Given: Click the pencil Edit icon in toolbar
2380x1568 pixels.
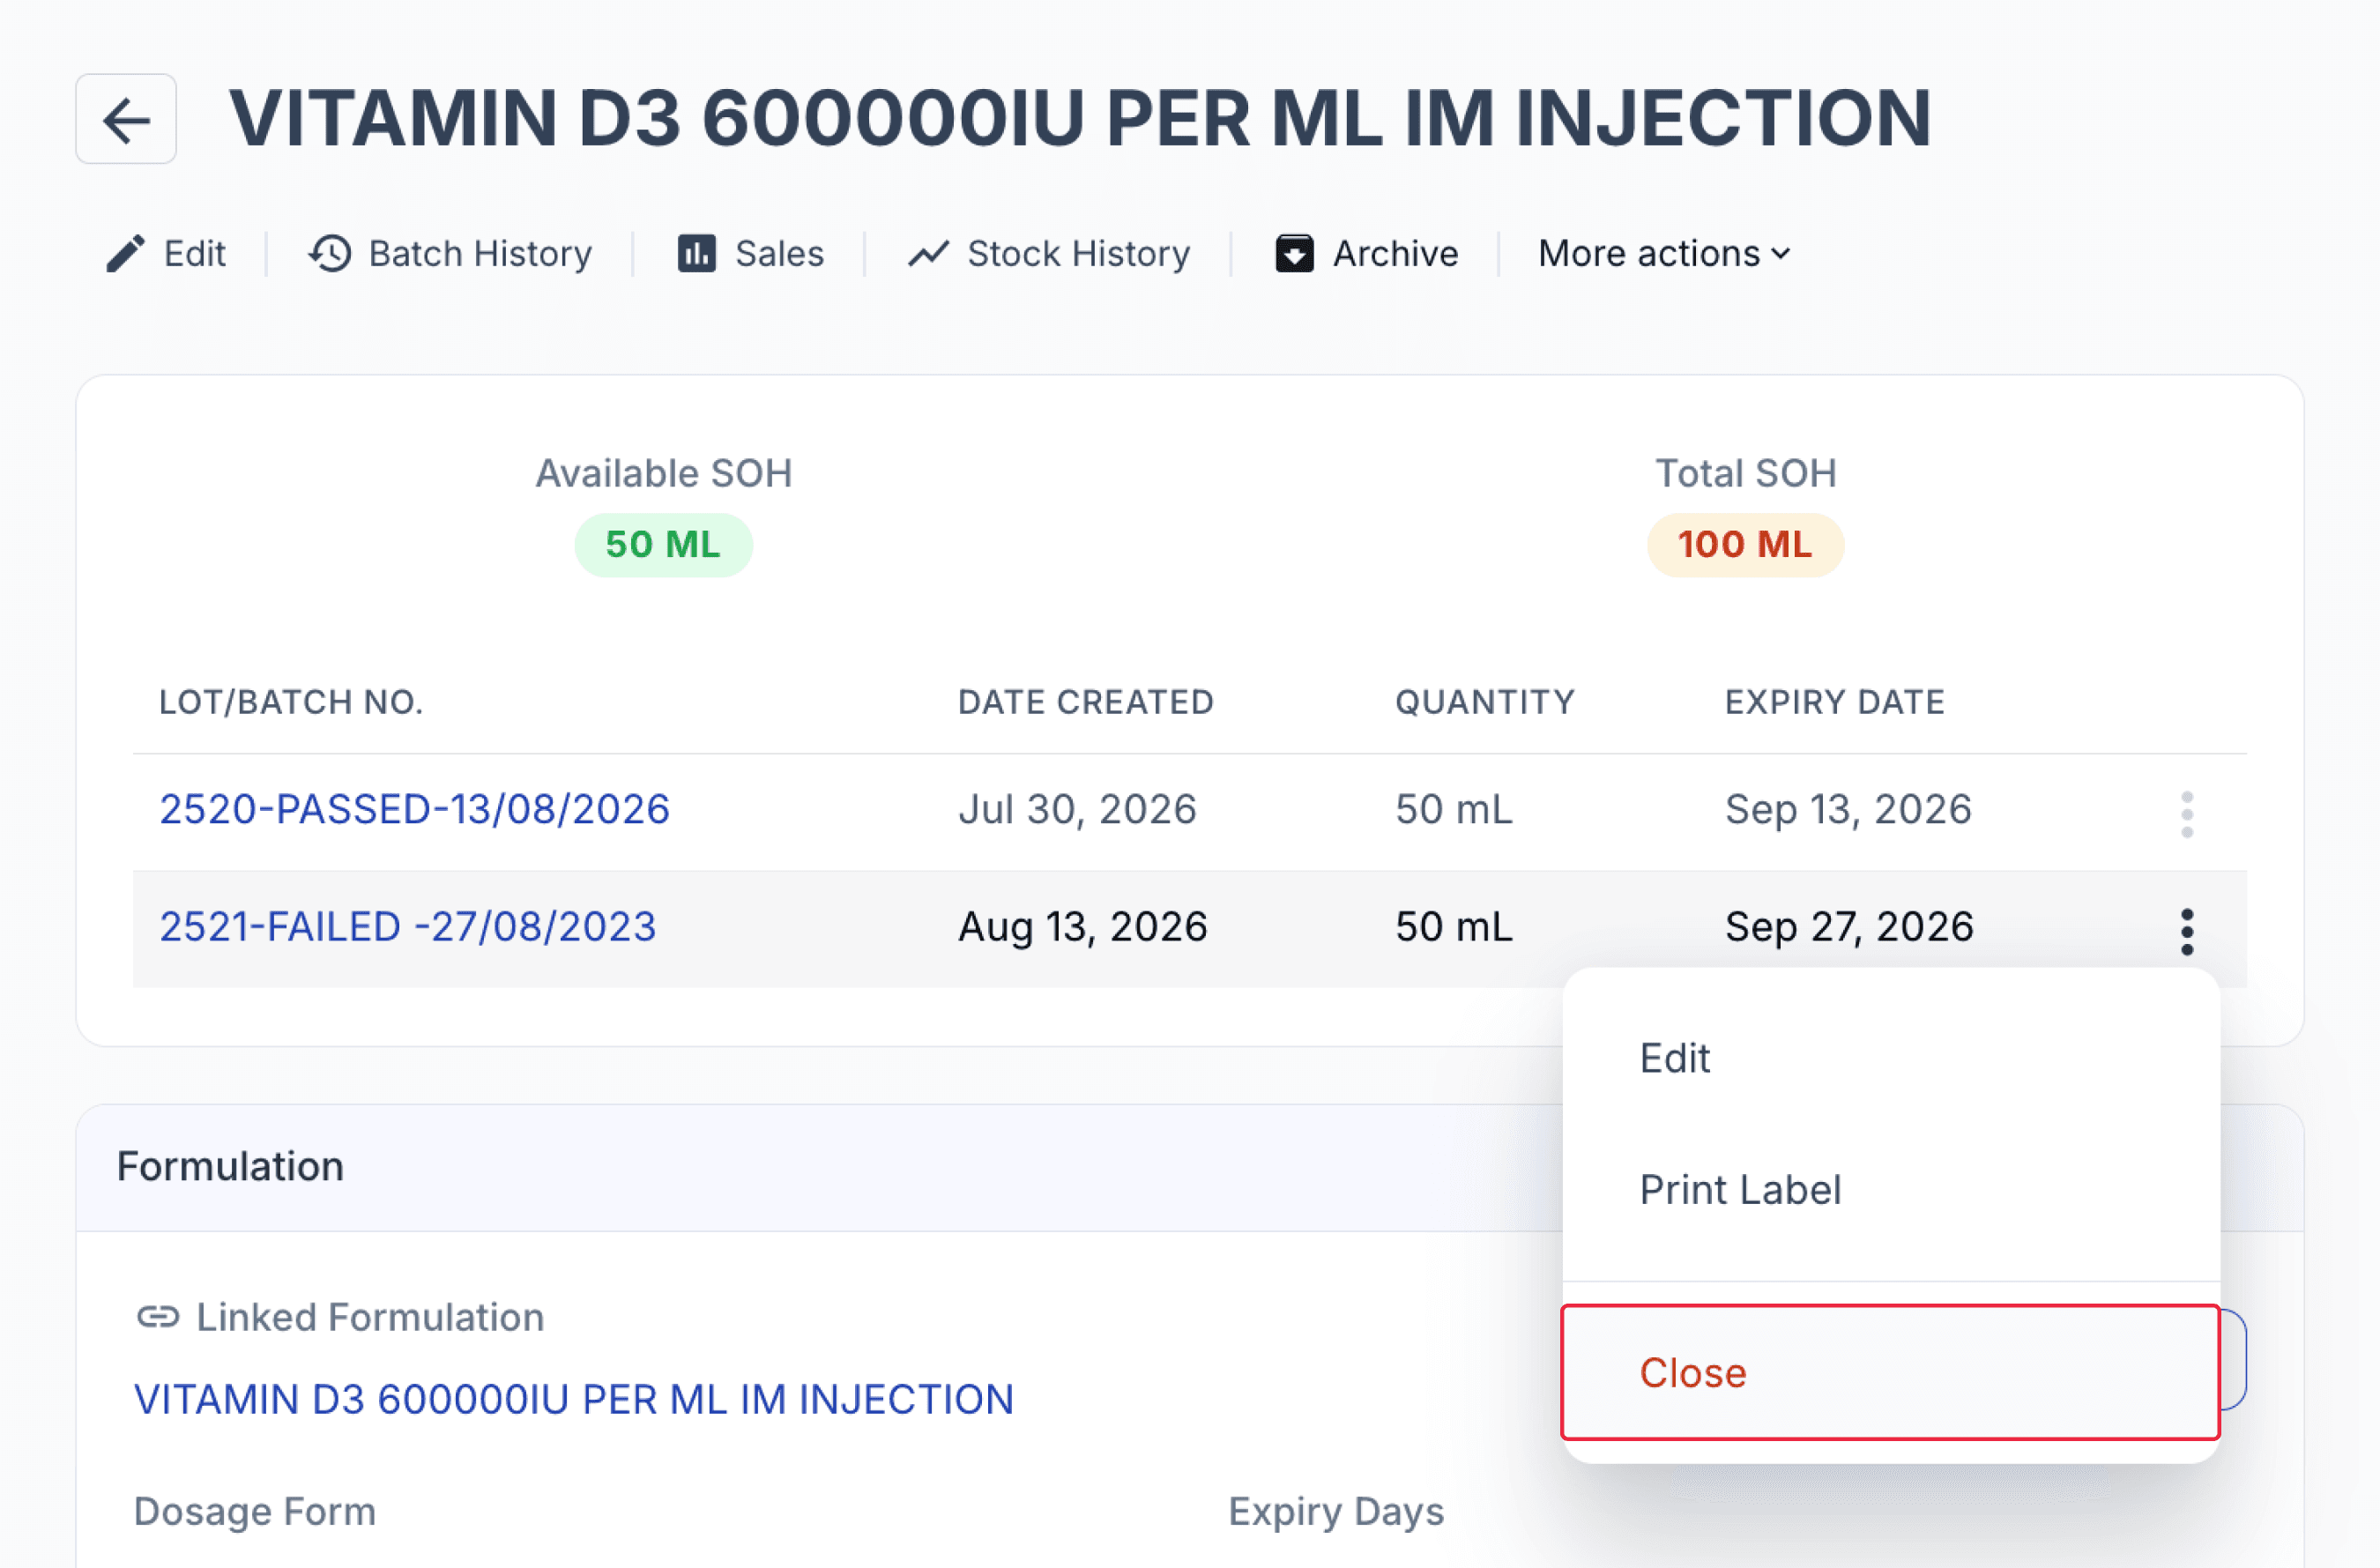Looking at the screenshot, I should pos(125,254).
